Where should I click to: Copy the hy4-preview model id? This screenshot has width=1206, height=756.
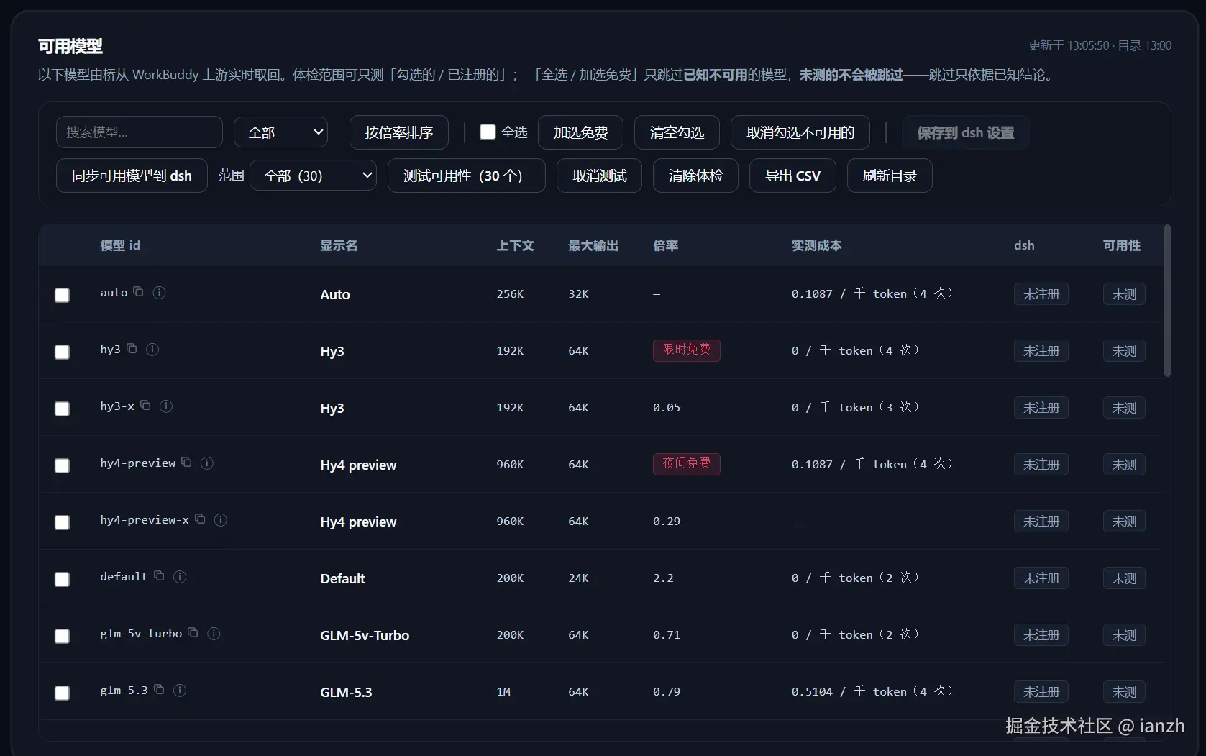pos(186,463)
